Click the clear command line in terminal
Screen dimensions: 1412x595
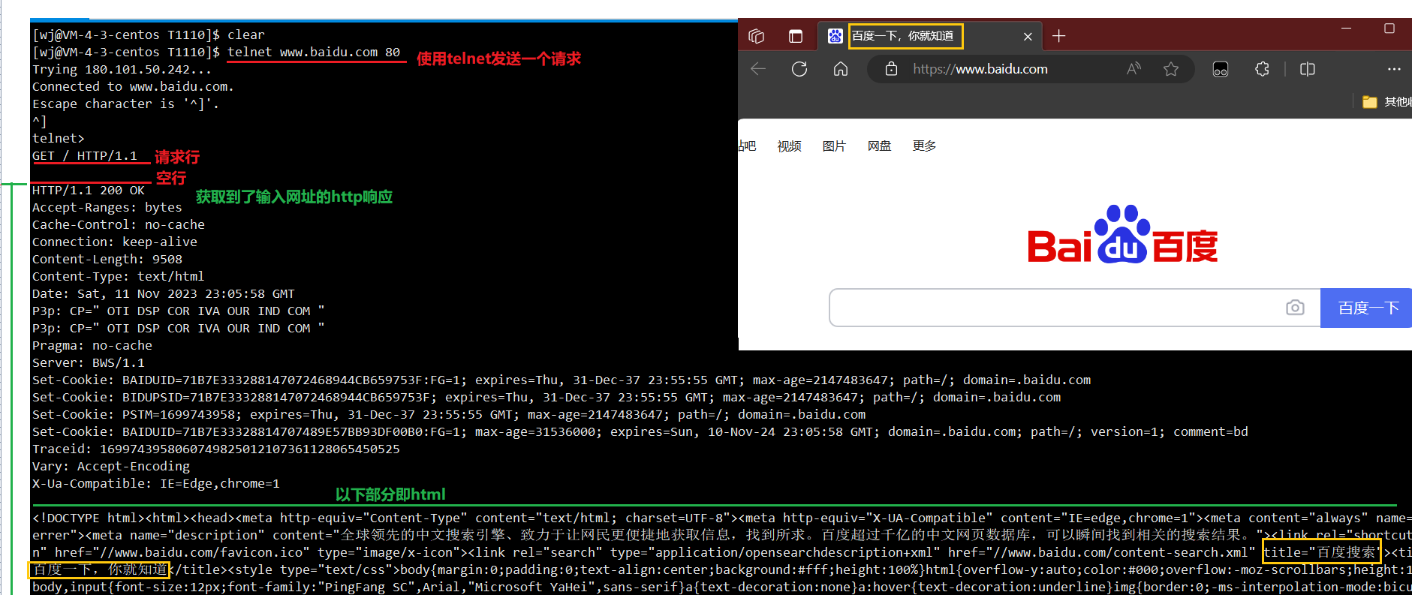coord(149,35)
